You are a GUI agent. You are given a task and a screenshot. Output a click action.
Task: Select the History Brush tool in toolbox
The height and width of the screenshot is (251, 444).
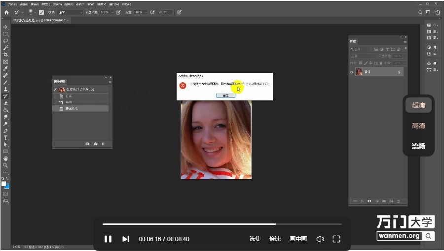pyautogui.click(x=5, y=96)
